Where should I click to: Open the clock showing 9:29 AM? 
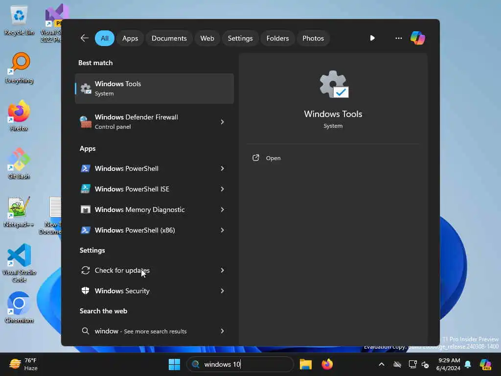pos(448,364)
